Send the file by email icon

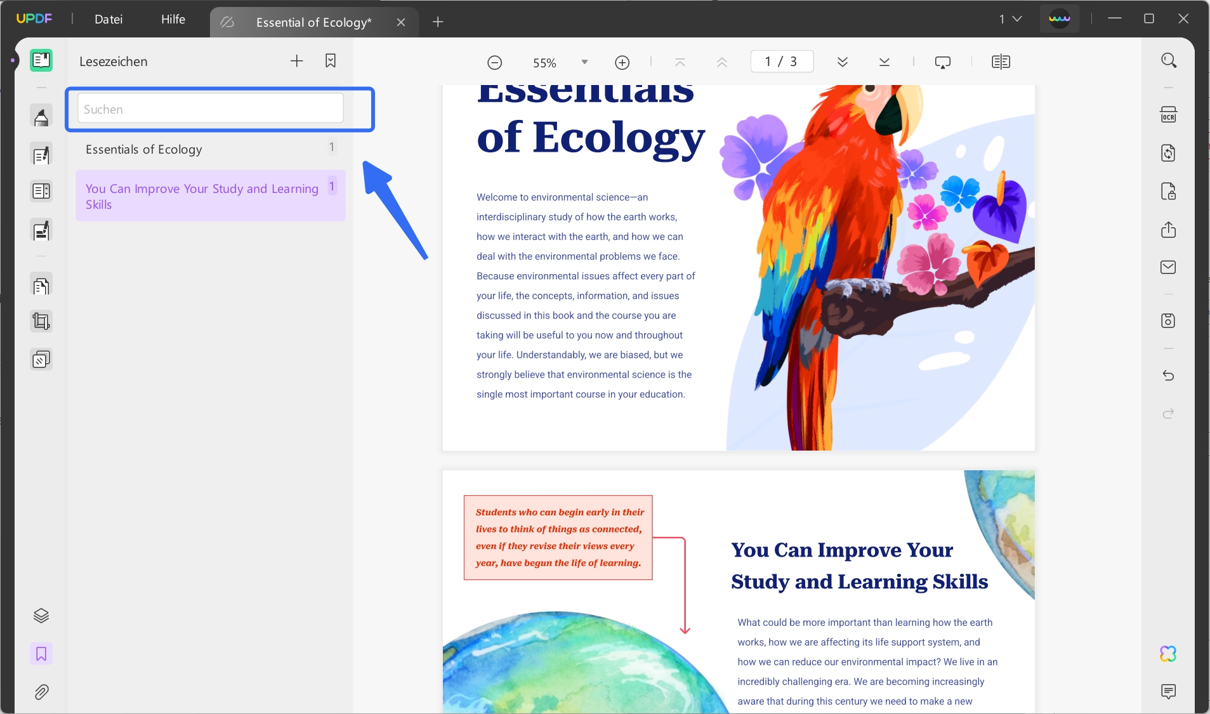click(x=1168, y=267)
